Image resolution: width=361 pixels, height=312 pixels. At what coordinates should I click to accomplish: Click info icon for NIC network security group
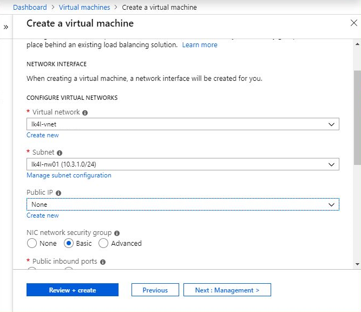[116, 233]
